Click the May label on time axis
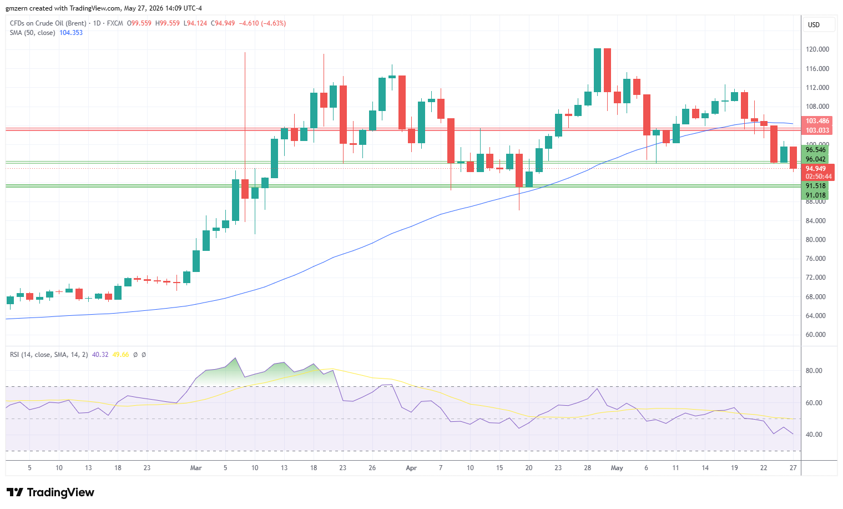 coord(617,468)
